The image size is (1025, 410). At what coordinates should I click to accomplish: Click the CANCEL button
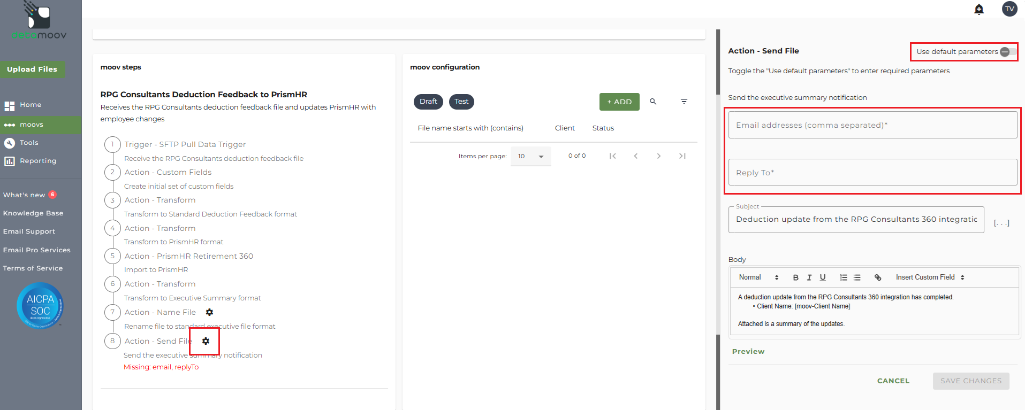pos(893,381)
